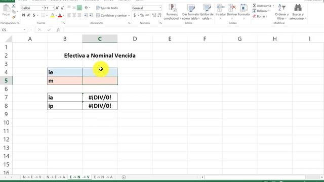This screenshot has height=182, width=324.
Task: Switch to sheet tab E -> N -> A
Action: 103,177
